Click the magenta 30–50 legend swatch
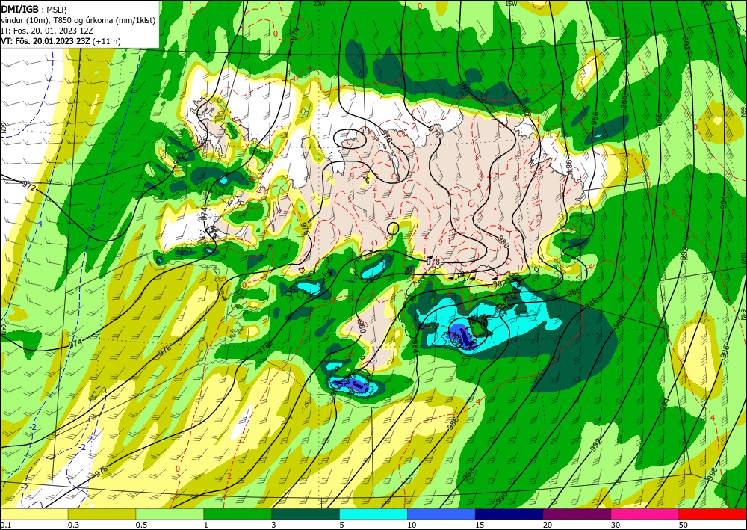This screenshot has width=747, height=530. click(645, 514)
